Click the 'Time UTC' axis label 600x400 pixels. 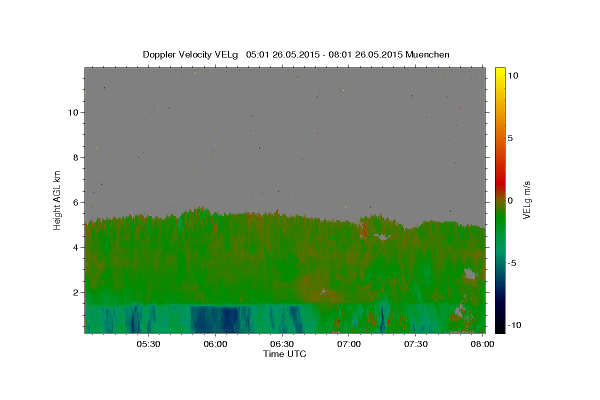pyautogui.click(x=284, y=354)
